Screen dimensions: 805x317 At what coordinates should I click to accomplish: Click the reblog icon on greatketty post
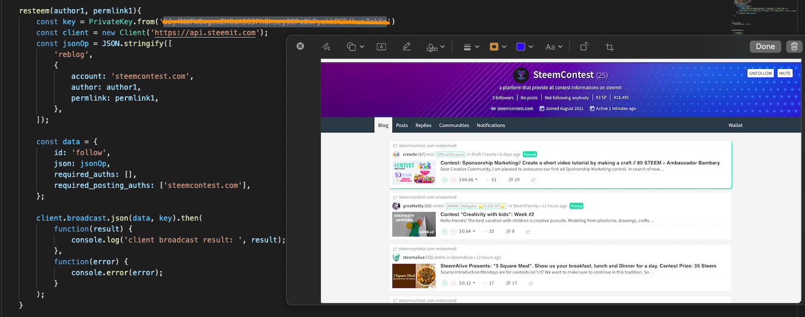[x=529, y=232]
